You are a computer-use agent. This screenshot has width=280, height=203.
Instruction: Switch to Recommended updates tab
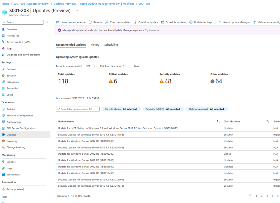coord(71,45)
